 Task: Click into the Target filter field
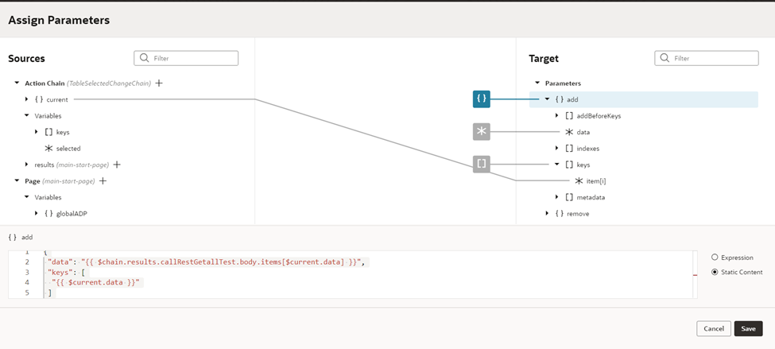(x=707, y=58)
